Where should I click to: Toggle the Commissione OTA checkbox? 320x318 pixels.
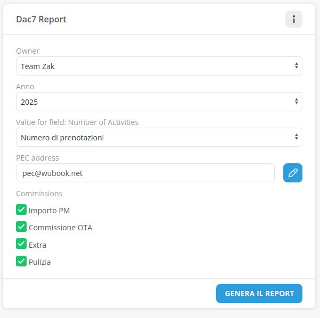coord(21,227)
